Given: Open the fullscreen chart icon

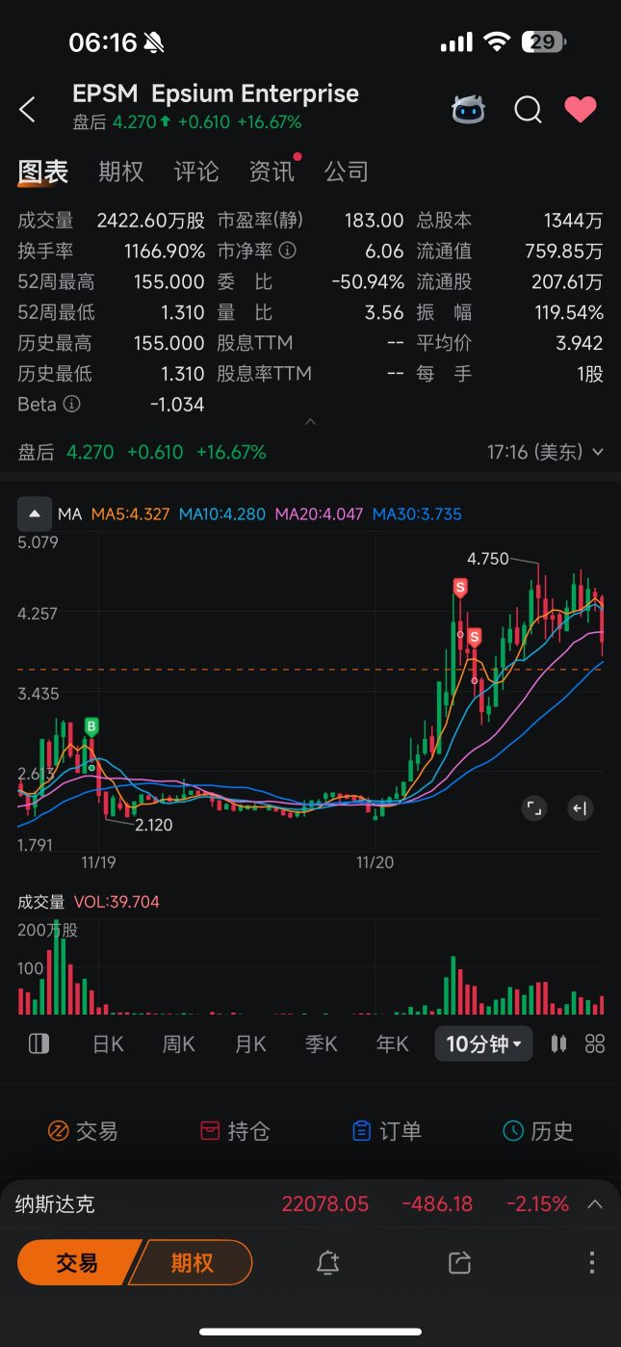Looking at the screenshot, I should pyautogui.click(x=534, y=808).
